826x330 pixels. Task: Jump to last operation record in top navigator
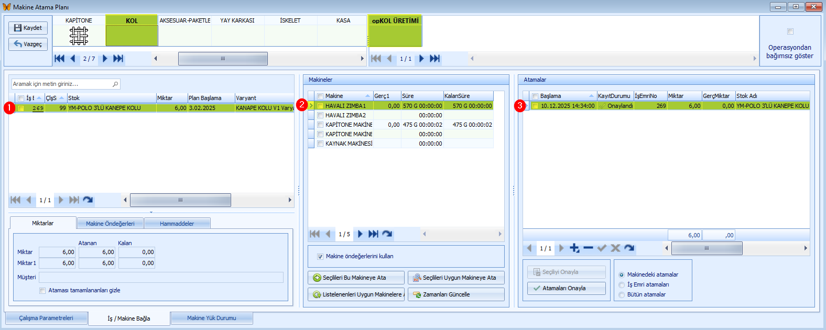tap(118, 59)
